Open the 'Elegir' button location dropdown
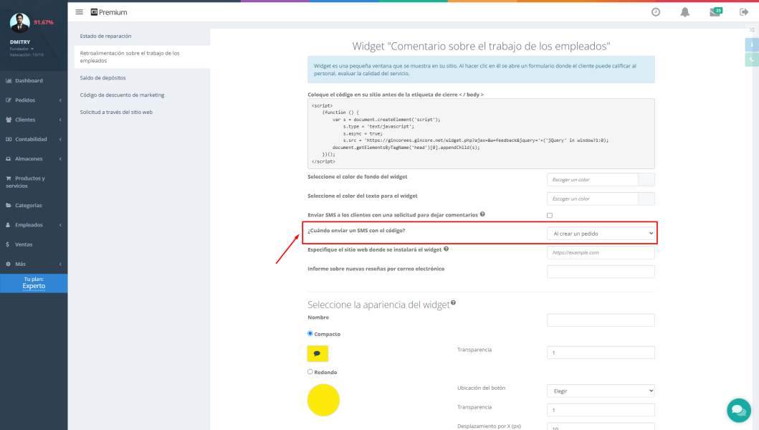Image resolution: width=759 pixels, height=430 pixels. (601, 391)
